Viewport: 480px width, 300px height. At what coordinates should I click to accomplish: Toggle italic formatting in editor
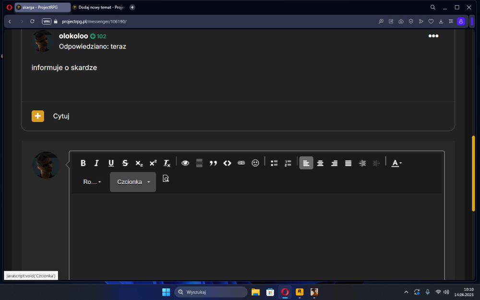(97, 163)
